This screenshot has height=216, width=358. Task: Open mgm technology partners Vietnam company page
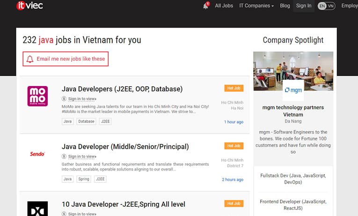pyautogui.click(x=293, y=111)
